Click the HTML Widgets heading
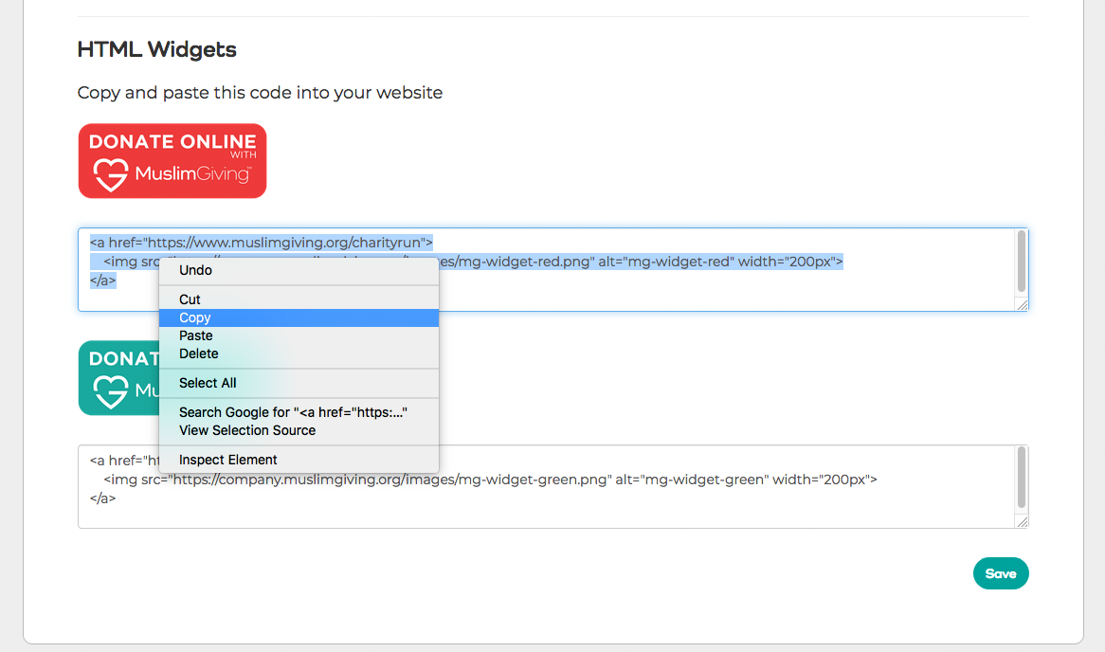The height and width of the screenshot is (652, 1105). 156,49
